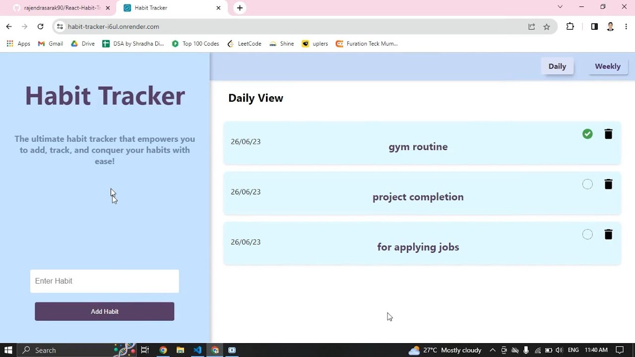Screen dimensions: 635x357
Task: Share this page from the address bar
Action: click(531, 27)
